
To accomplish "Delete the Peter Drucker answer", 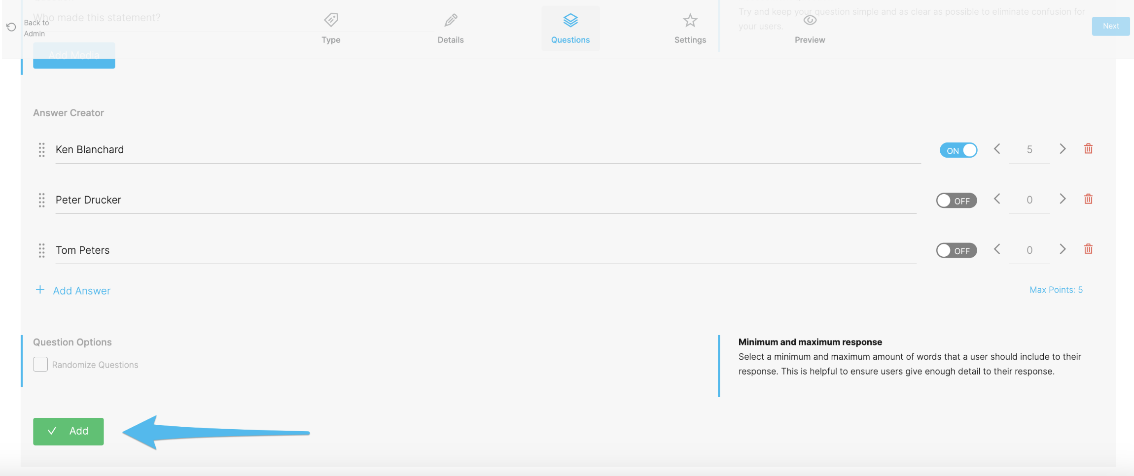I will (1088, 199).
